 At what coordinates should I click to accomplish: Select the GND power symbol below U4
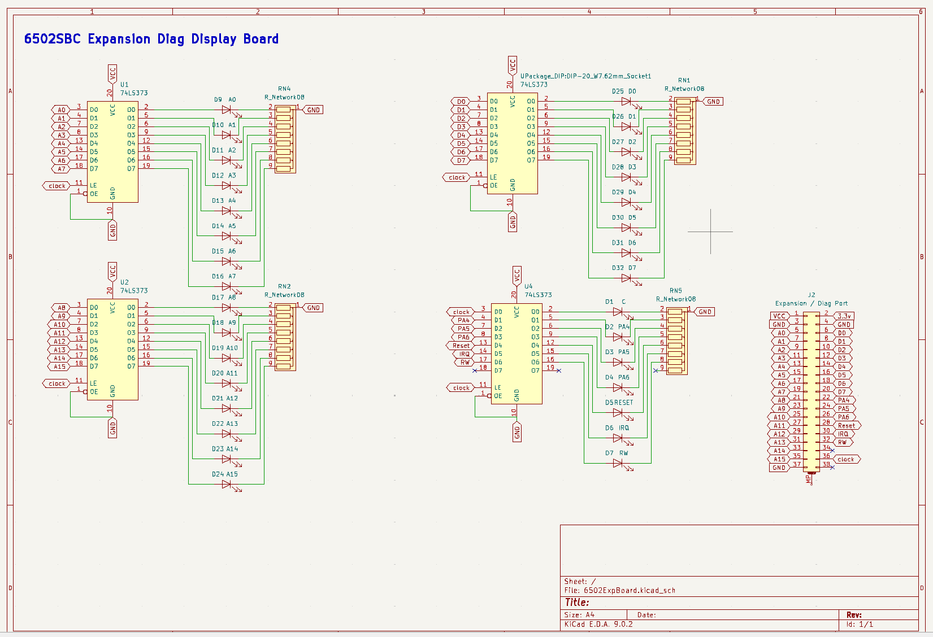(x=517, y=433)
